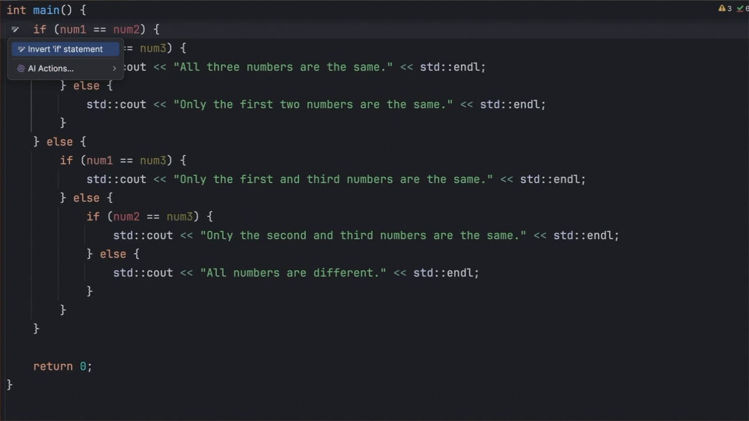This screenshot has height=421, width=749.
Task: Click the string "All three numbers are the same."
Action: (x=283, y=67)
